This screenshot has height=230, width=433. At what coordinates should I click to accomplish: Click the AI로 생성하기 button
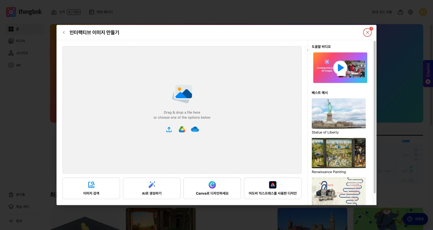152,188
